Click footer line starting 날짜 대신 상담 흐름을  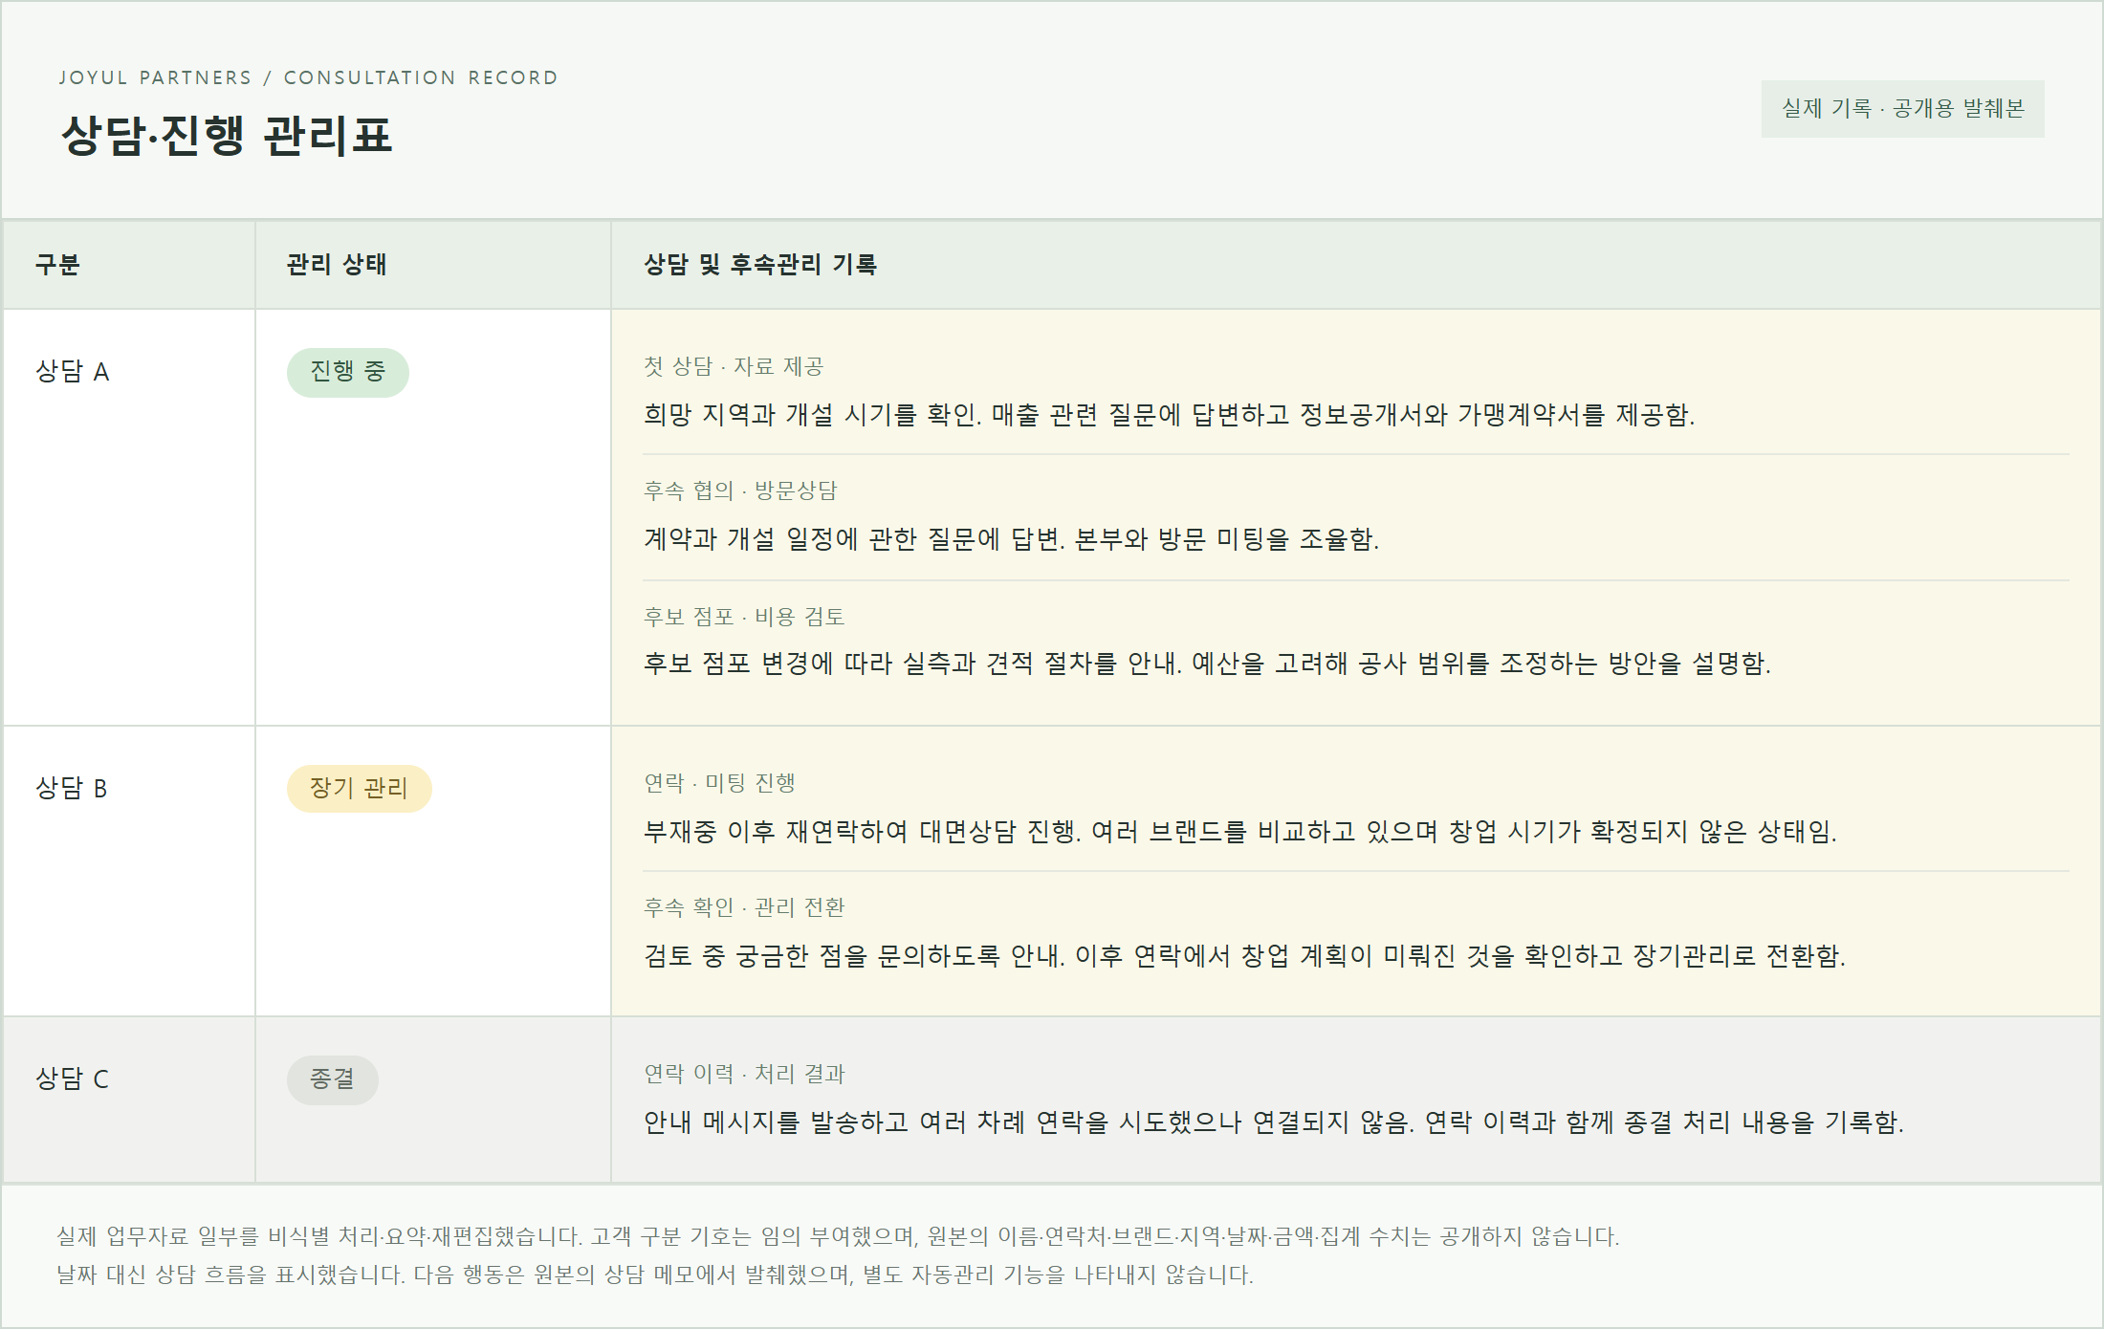[655, 1275]
